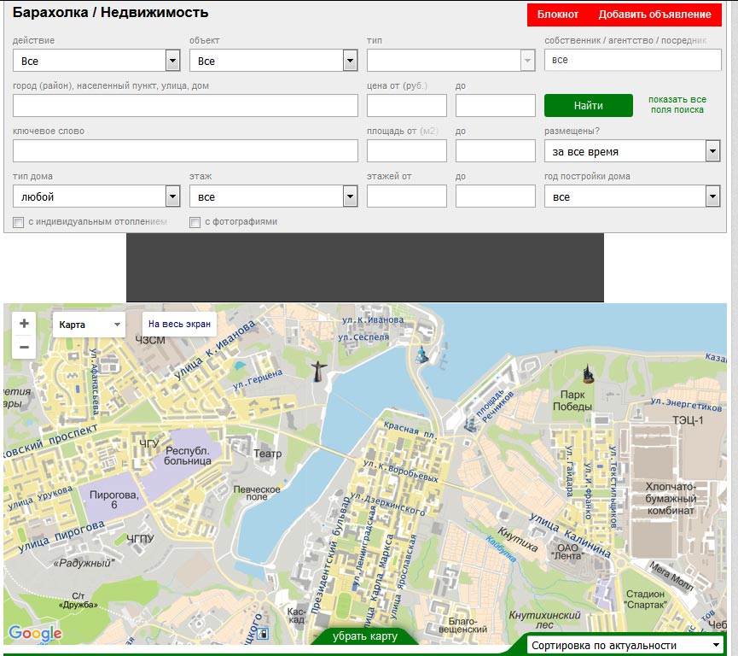Click 'Хлопчато-бумажный комбинат' map label
738x656 pixels.
pos(671,499)
